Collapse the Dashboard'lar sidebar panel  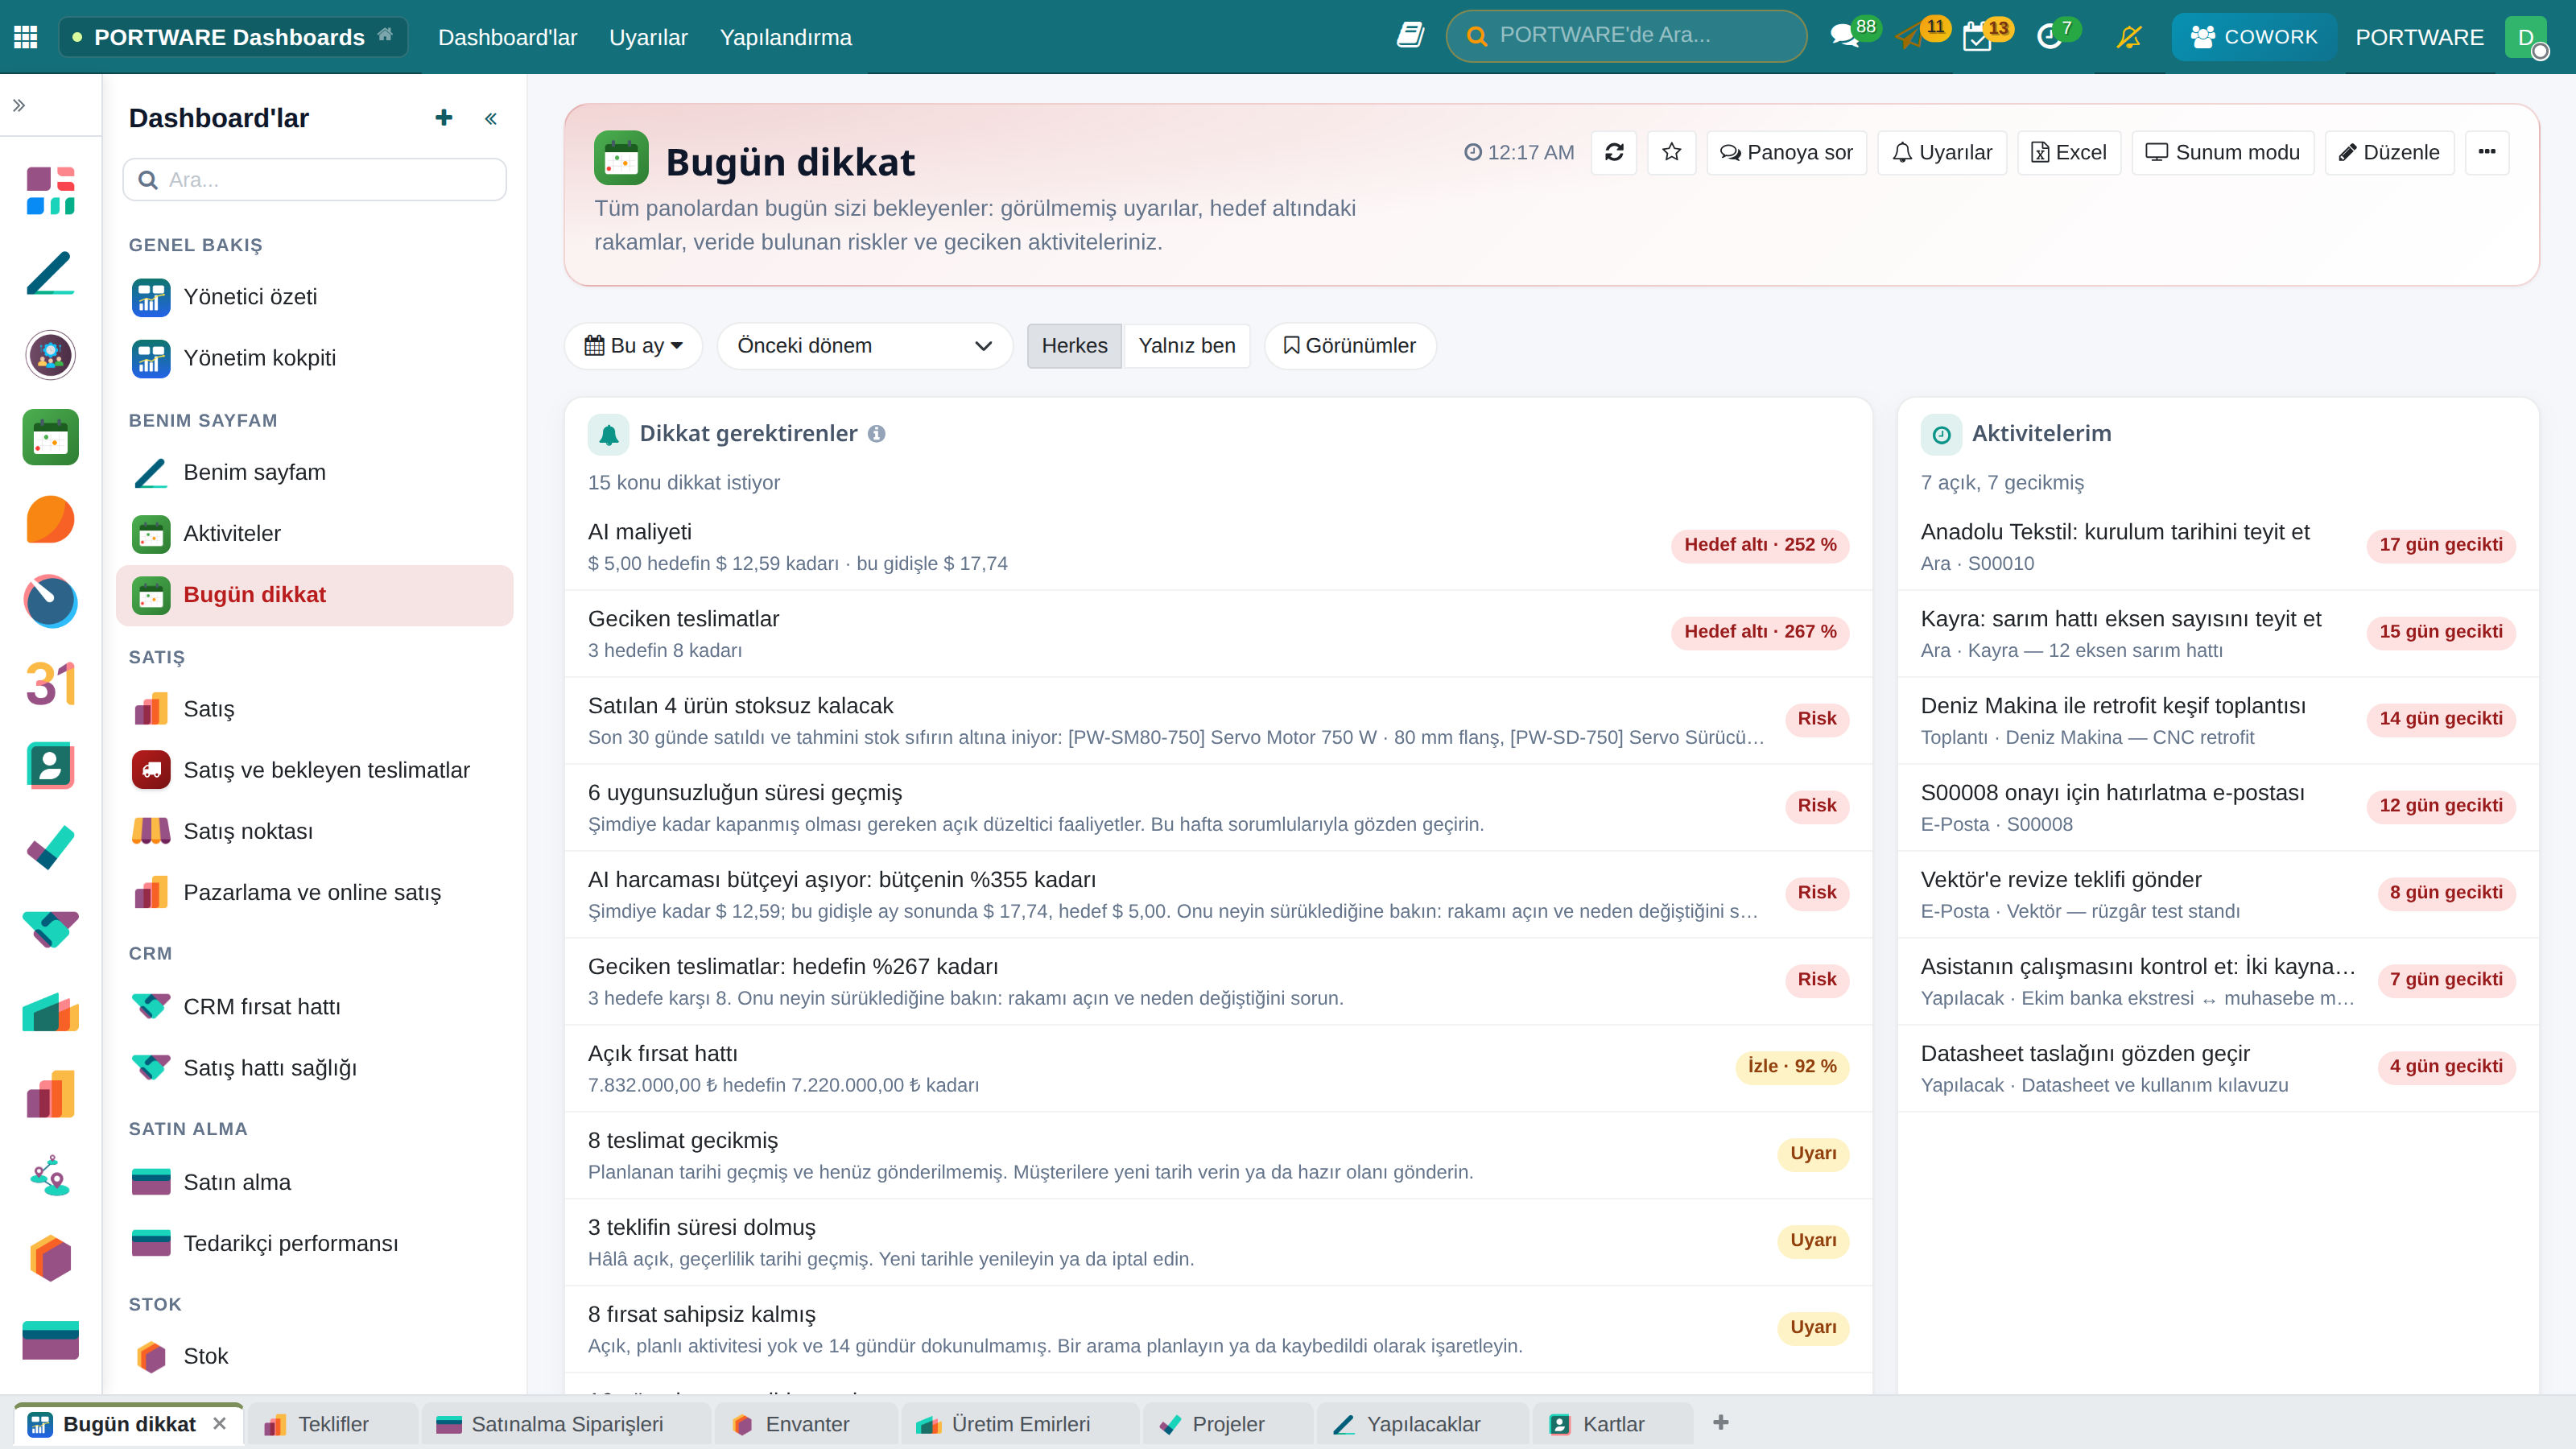coord(491,118)
